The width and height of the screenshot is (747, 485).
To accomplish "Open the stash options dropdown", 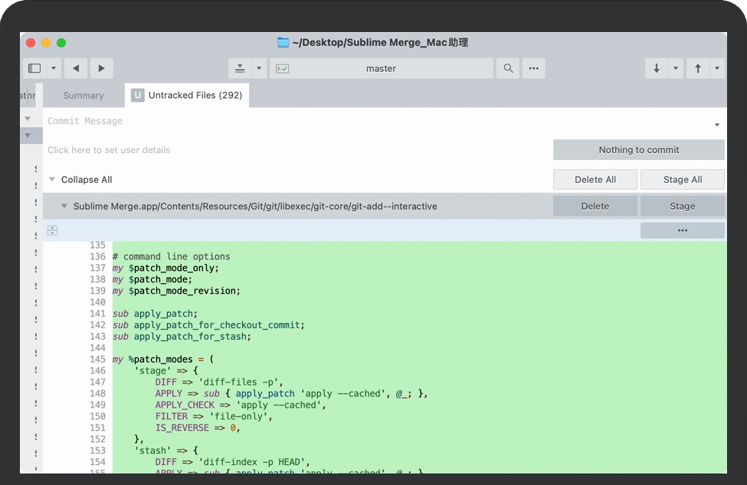I will point(259,68).
